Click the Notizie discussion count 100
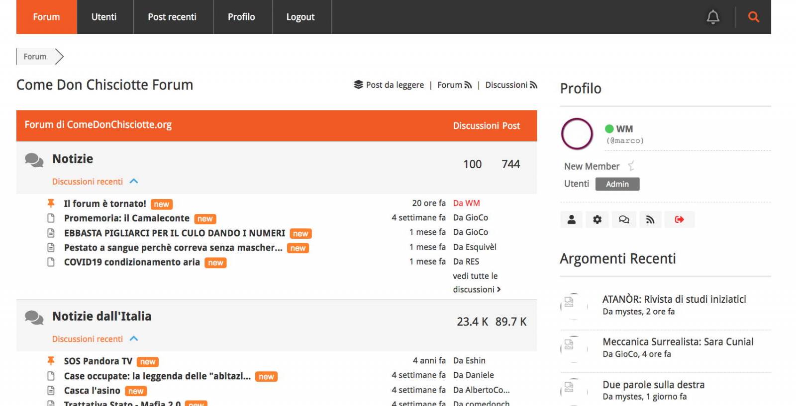Image resolution: width=796 pixels, height=406 pixels. pyautogui.click(x=472, y=164)
